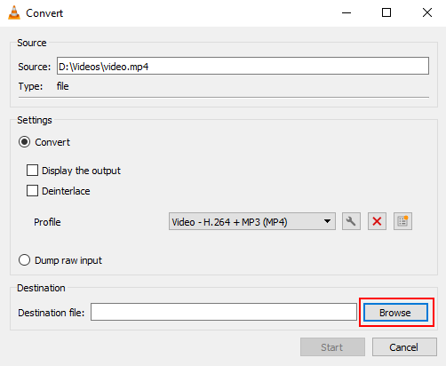Delete selected profile with red X icon
The width and height of the screenshot is (446, 366).
pos(377,221)
